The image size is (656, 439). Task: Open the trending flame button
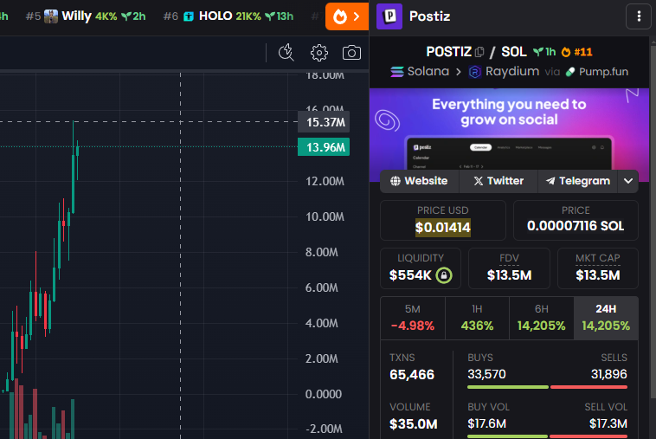(x=347, y=16)
